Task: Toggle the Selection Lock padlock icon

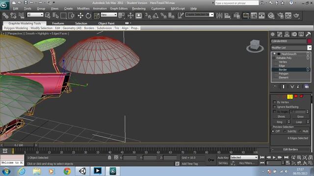Action: click(x=109, y=157)
